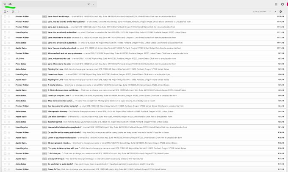Star the 'Loves true shape...' email
Image resolution: width=288 pixels, height=172 pixels.
(x=9, y=74)
